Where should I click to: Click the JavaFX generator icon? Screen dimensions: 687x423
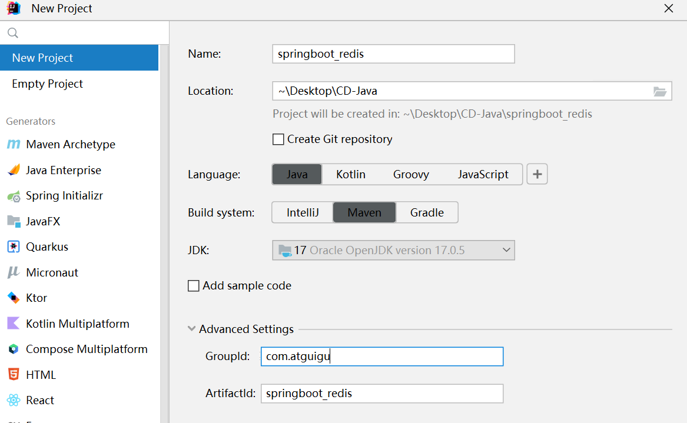click(14, 221)
